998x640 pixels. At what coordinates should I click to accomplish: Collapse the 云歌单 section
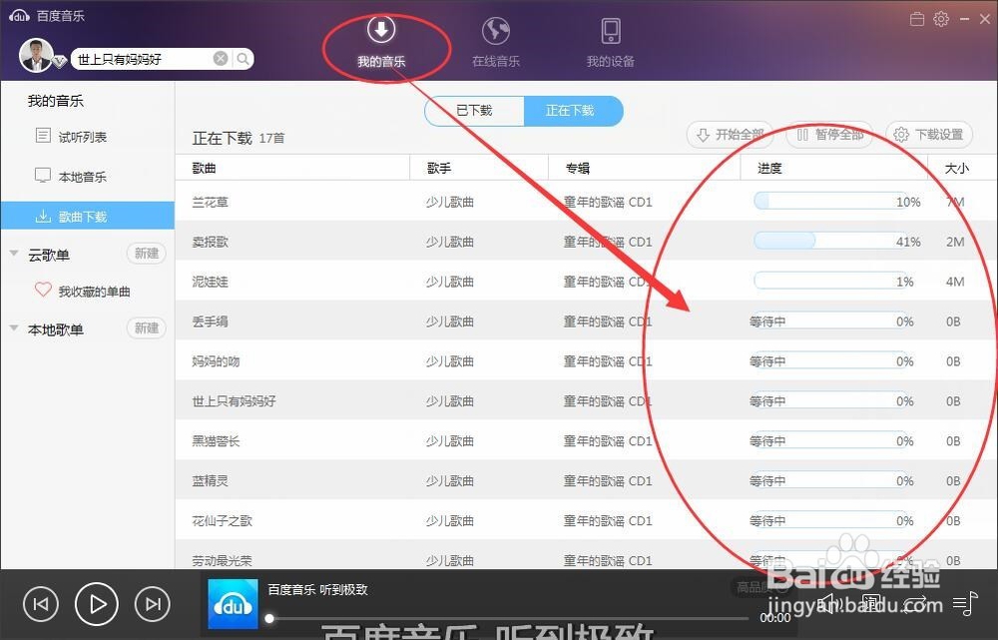14,254
